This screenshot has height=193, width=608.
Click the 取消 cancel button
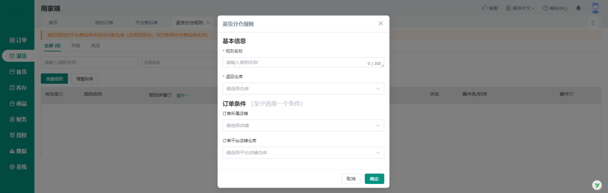(351, 179)
